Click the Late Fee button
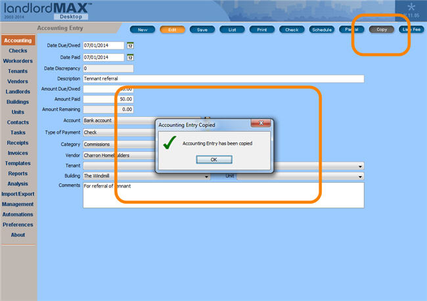This screenshot has width=427, height=301. point(411,30)
